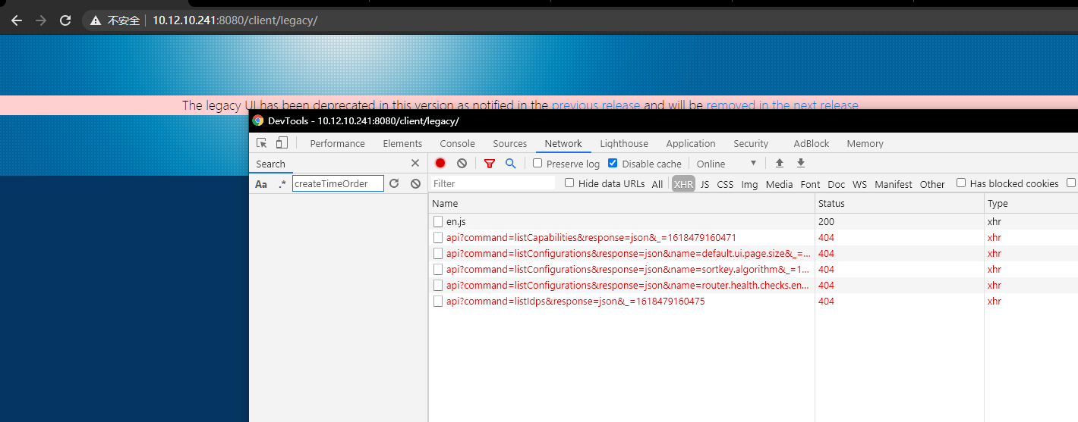Click the network search magnifier icon
Viewport: 1078px width, 422px height.
[511, 163]
